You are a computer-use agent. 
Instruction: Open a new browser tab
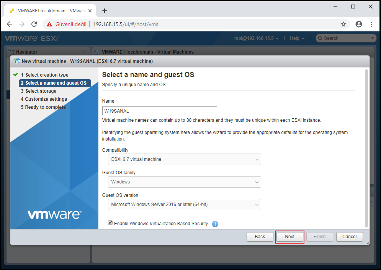[x=105, y=11]
